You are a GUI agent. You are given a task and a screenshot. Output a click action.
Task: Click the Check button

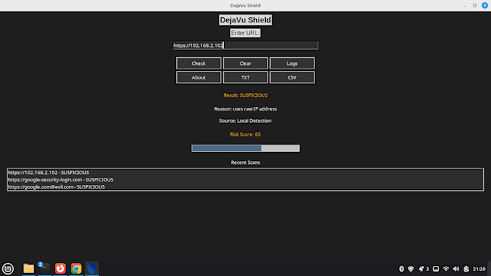199,64
